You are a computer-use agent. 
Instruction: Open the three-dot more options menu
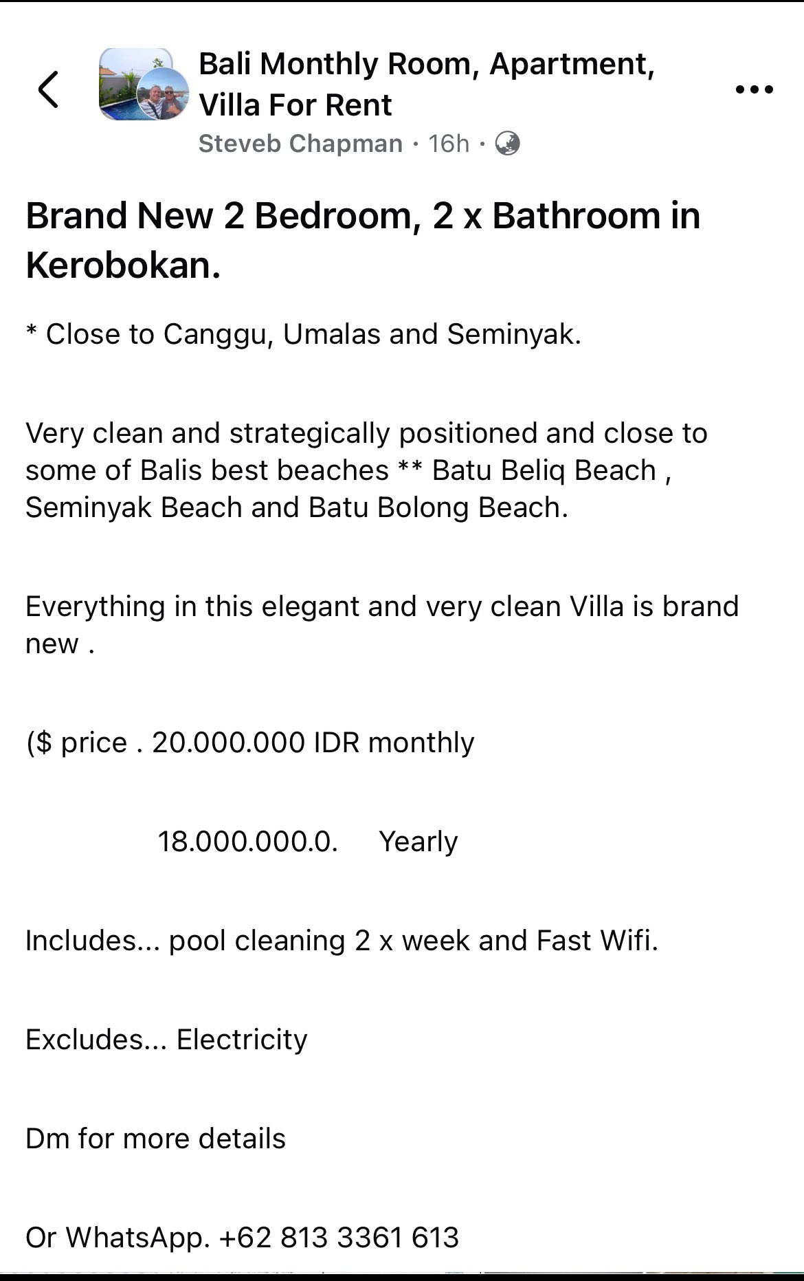coord(754,89)
